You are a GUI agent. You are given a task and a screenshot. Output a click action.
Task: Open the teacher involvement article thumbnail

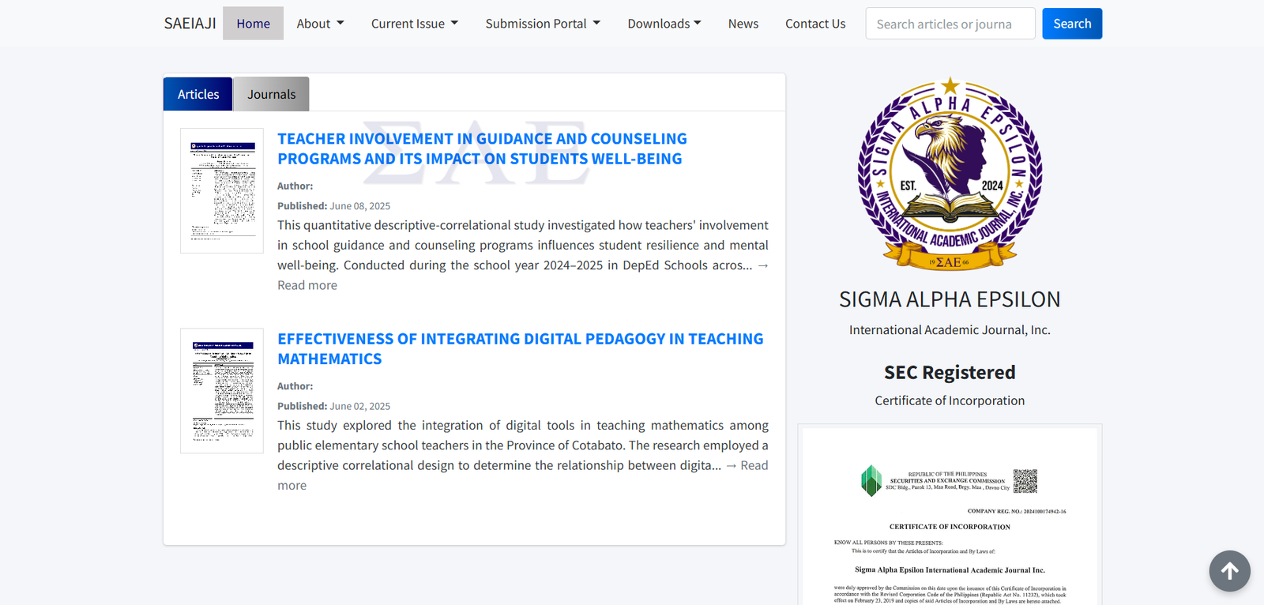pos(222,190)
